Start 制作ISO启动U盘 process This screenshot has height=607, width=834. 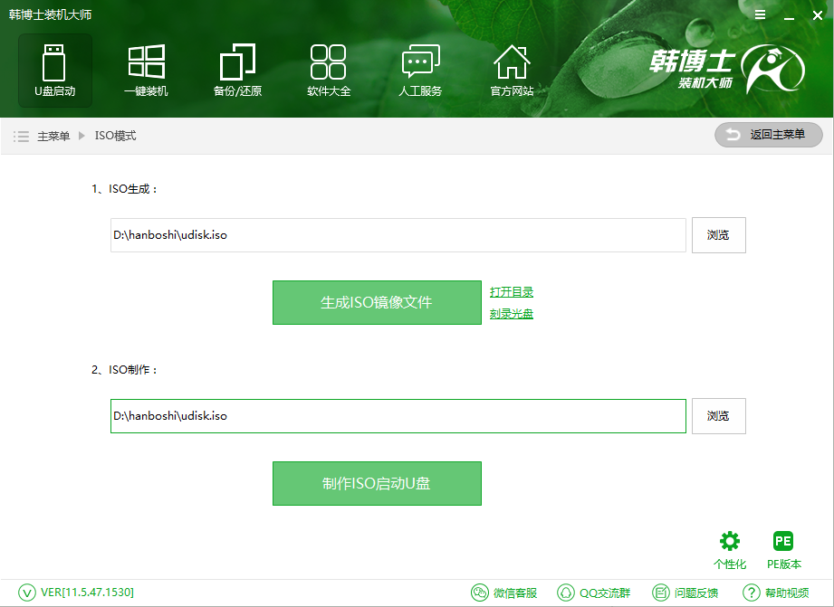pyautogui.click(x=377, y=483)
